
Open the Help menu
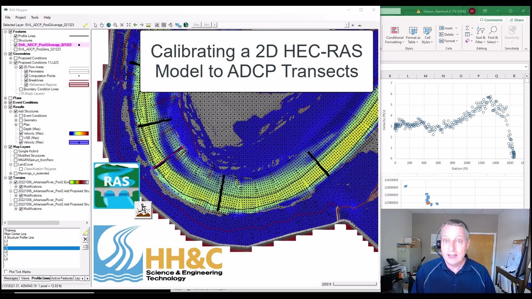(x=47, y=17)
